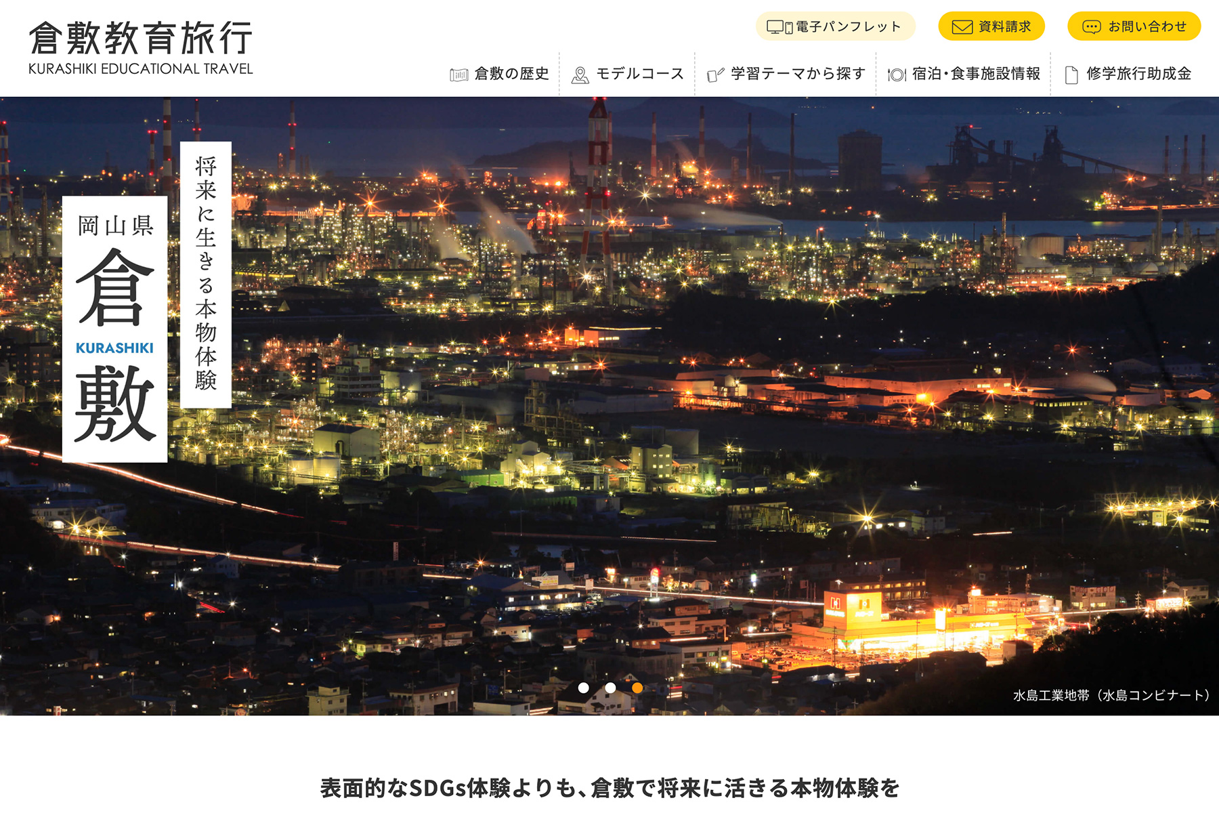The height and width of the screenshot is (813, 1219).
Task: Open the 倉敷の歴史 menu text
Action: (511, 73)
